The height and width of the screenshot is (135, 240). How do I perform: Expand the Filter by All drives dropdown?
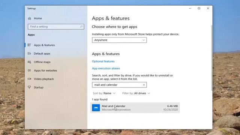click(x=136, y=93)
